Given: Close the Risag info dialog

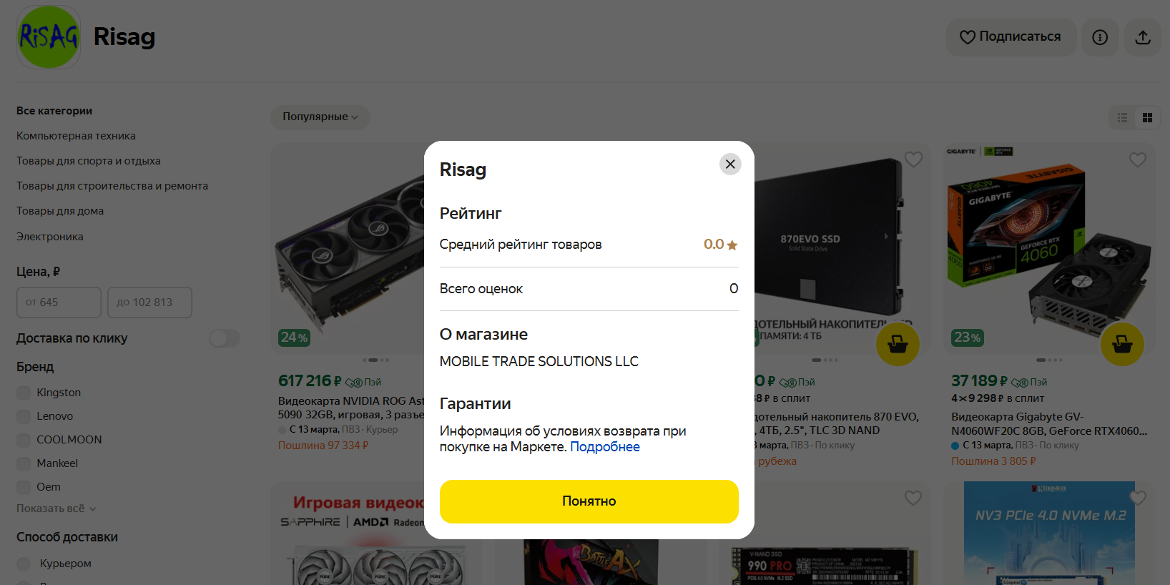Looking at the screenshot, I should [729, 164].
